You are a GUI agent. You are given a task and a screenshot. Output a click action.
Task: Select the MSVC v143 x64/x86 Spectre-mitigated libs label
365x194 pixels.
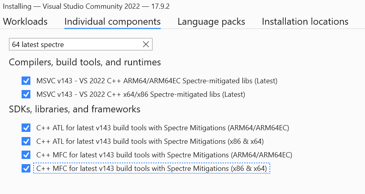pos(140,94)
